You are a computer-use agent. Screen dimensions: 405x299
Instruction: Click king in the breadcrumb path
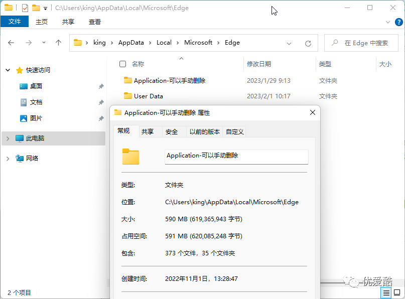tap(99, 43)
